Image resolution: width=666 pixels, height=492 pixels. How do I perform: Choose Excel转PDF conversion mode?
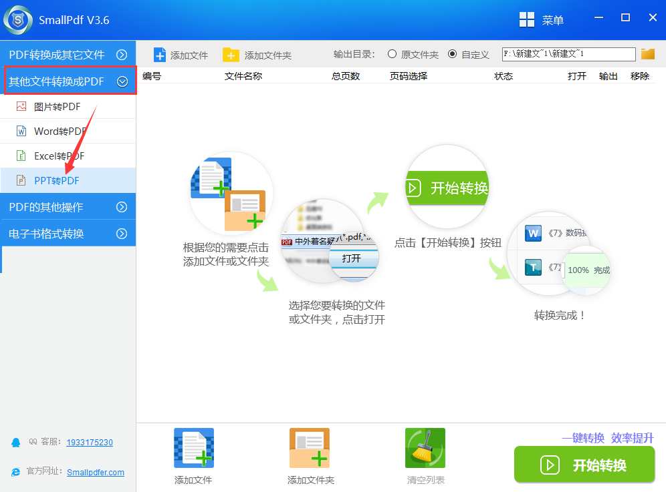pyautogui.click(x=68, y=156)
